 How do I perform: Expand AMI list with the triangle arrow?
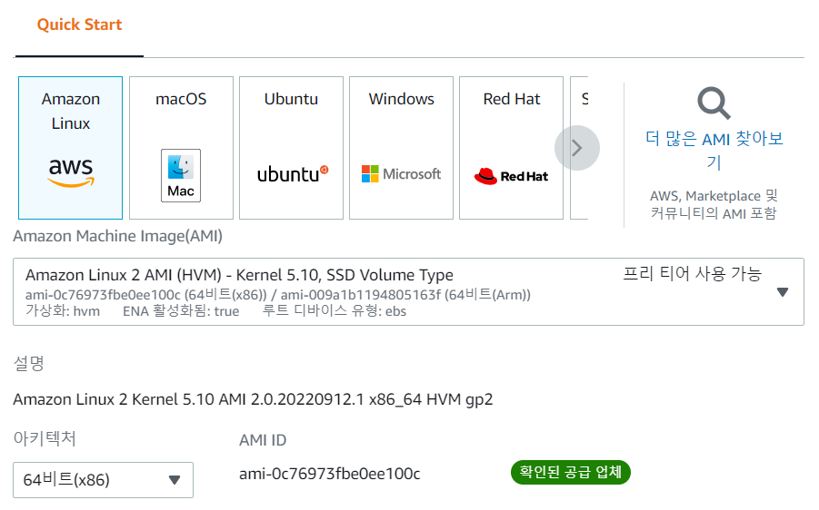[x=783, y=292]
